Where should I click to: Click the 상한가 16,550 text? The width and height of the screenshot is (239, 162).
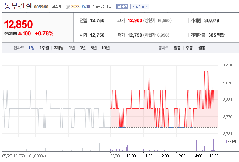(x=157, y=20)
